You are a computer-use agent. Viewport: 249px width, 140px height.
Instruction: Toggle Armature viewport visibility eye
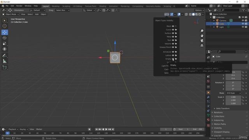click(173, 52)
